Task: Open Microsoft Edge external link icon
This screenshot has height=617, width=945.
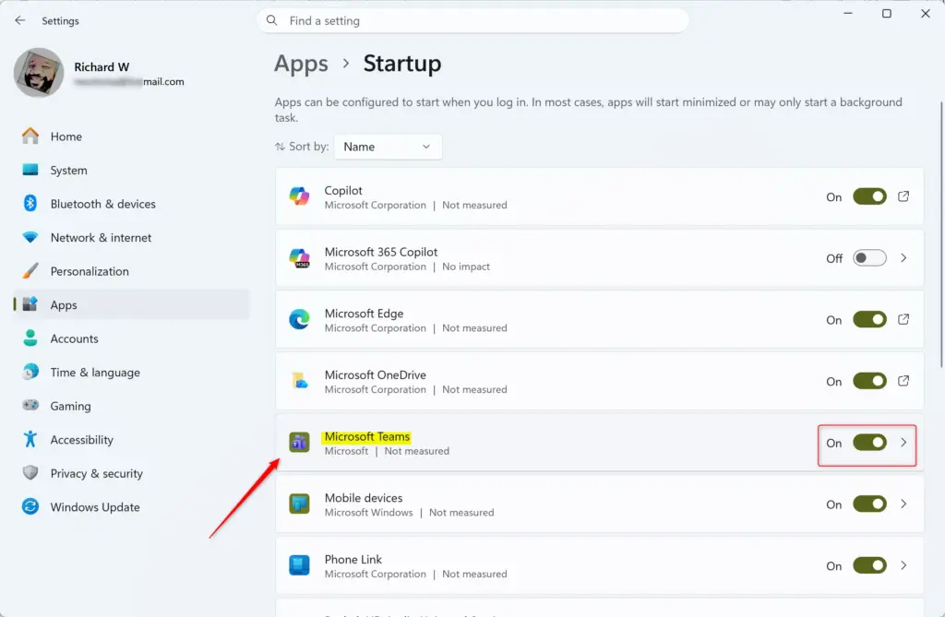Action: coord(903,319)
